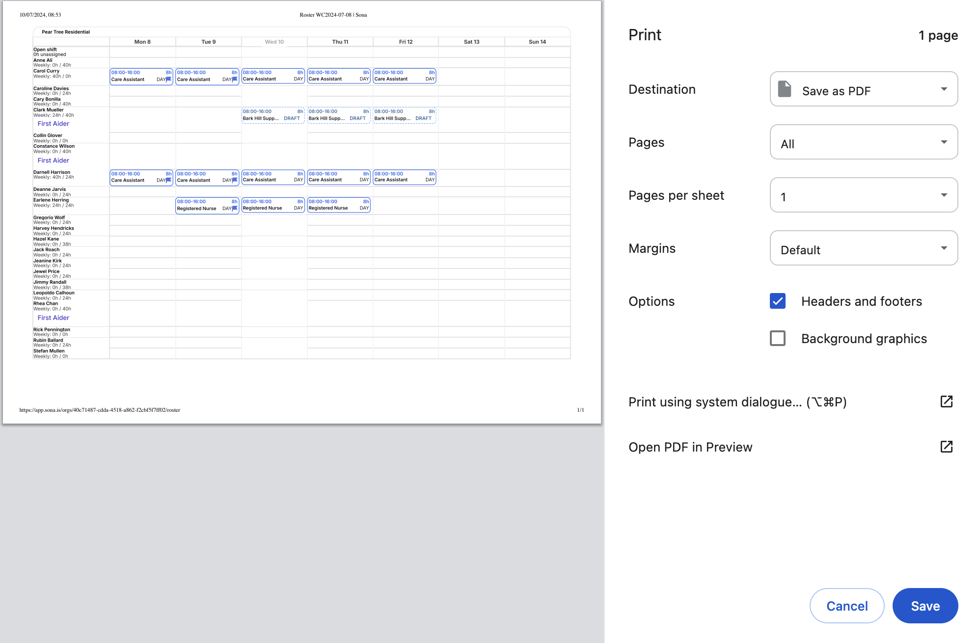Click the Cancel button
The height and width of the screenshot is (643, 979).
coord(847,606)
